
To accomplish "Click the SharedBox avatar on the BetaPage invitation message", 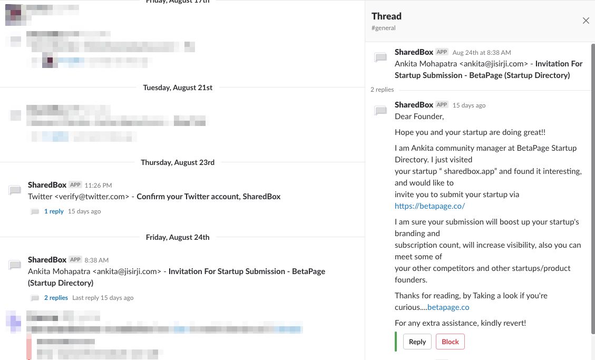I will coord(15,265).
